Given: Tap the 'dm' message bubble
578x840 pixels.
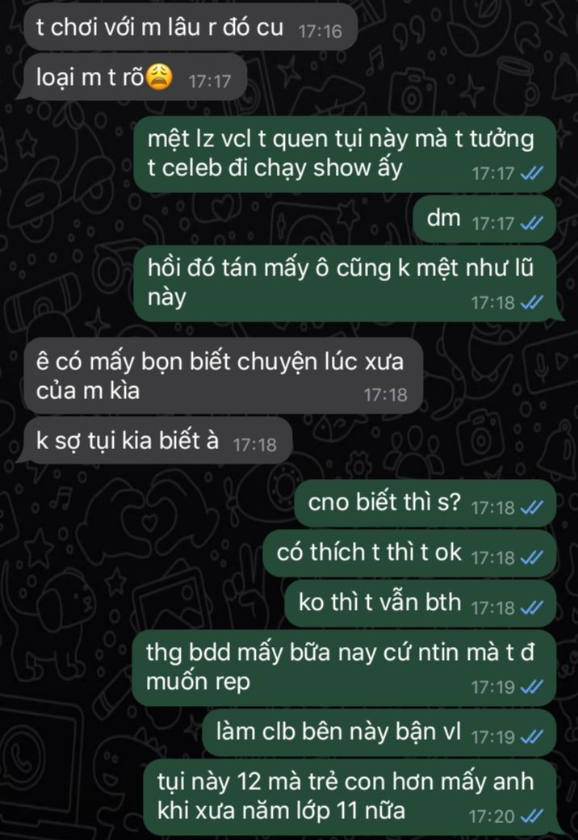Looking at the screenshot, I should click(x=484, y=219).
